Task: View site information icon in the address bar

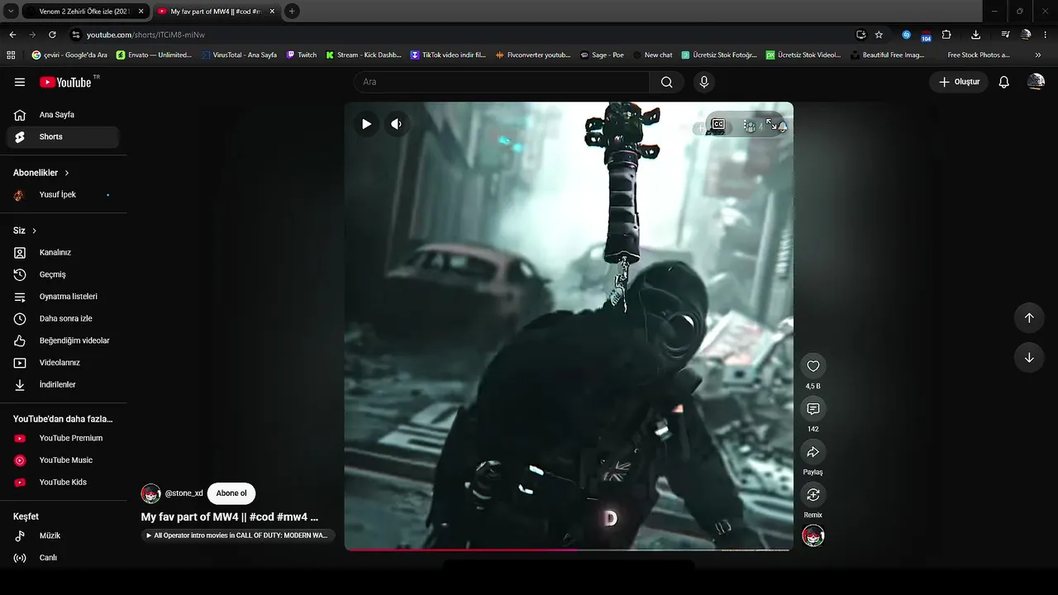Action: (76, 35)
